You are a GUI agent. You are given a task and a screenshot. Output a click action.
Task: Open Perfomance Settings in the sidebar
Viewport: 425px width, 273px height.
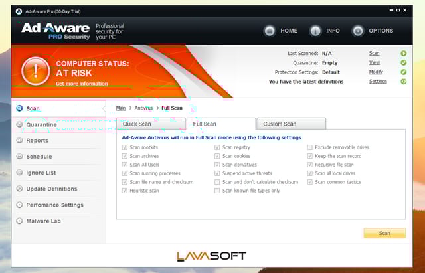(x=58, y=205)
